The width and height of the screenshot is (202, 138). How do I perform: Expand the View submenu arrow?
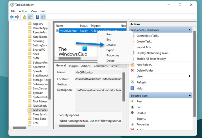pos(190,76)
